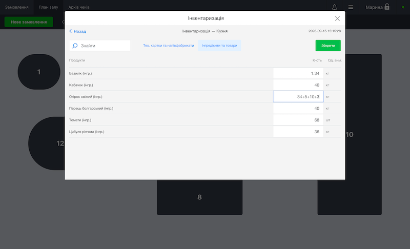Click the magnifier search icon
410x249 pixels.
pos(75,46)
